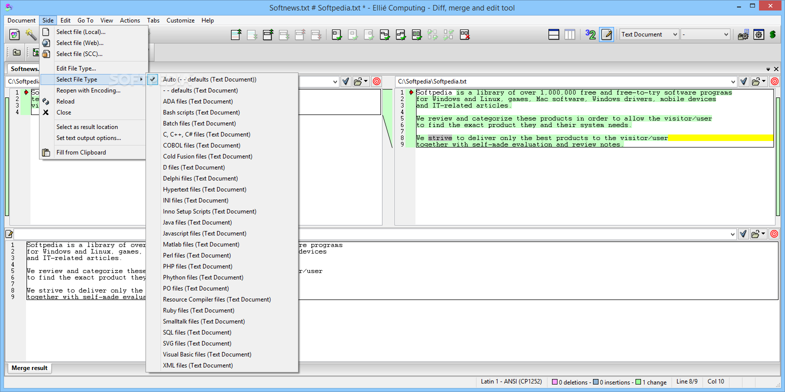Open folder browse dropdown for right file
Viewport: 785px width, 392px height.
click(x=758, y=81)
